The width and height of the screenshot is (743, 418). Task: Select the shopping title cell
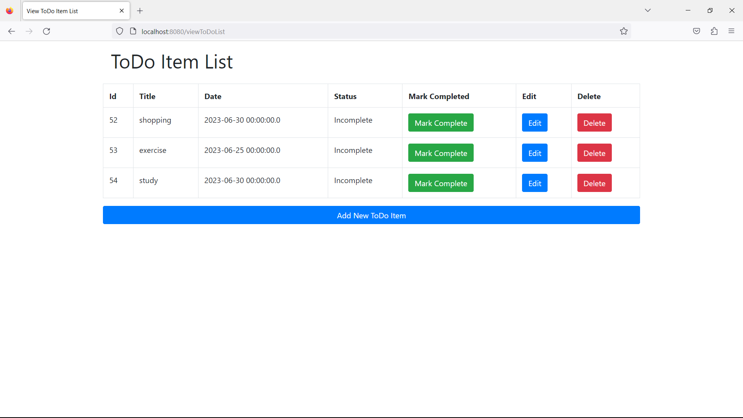click(166, 123)
